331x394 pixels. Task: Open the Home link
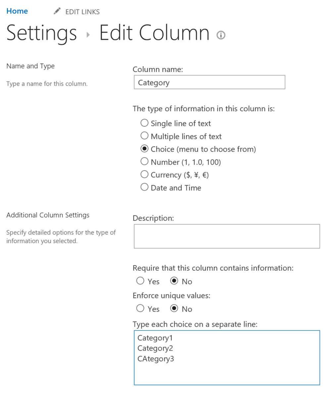pyautogui.click(x=17, y=11)
